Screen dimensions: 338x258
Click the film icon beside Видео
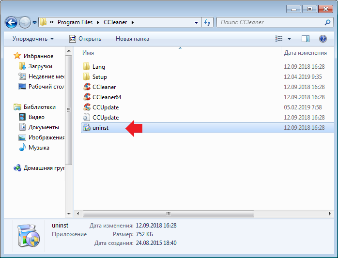22,117
